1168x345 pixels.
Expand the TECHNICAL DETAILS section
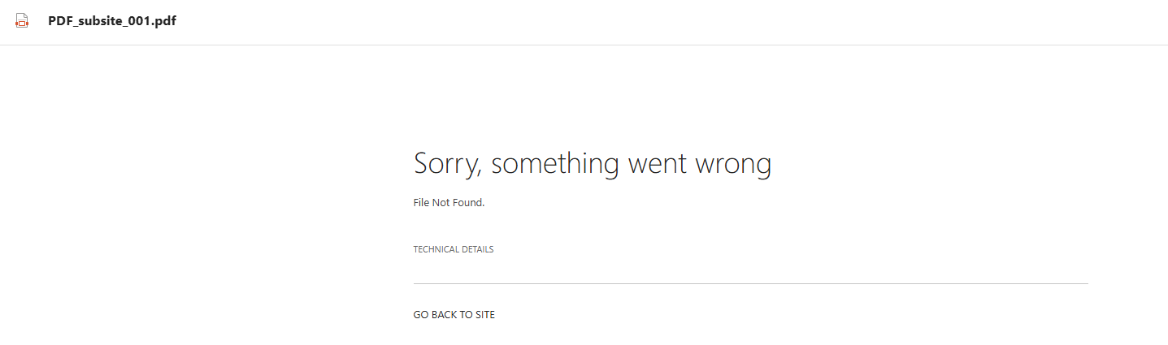[x=453, y=249]
